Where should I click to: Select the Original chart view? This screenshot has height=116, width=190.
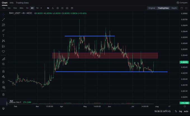[152, 8]
